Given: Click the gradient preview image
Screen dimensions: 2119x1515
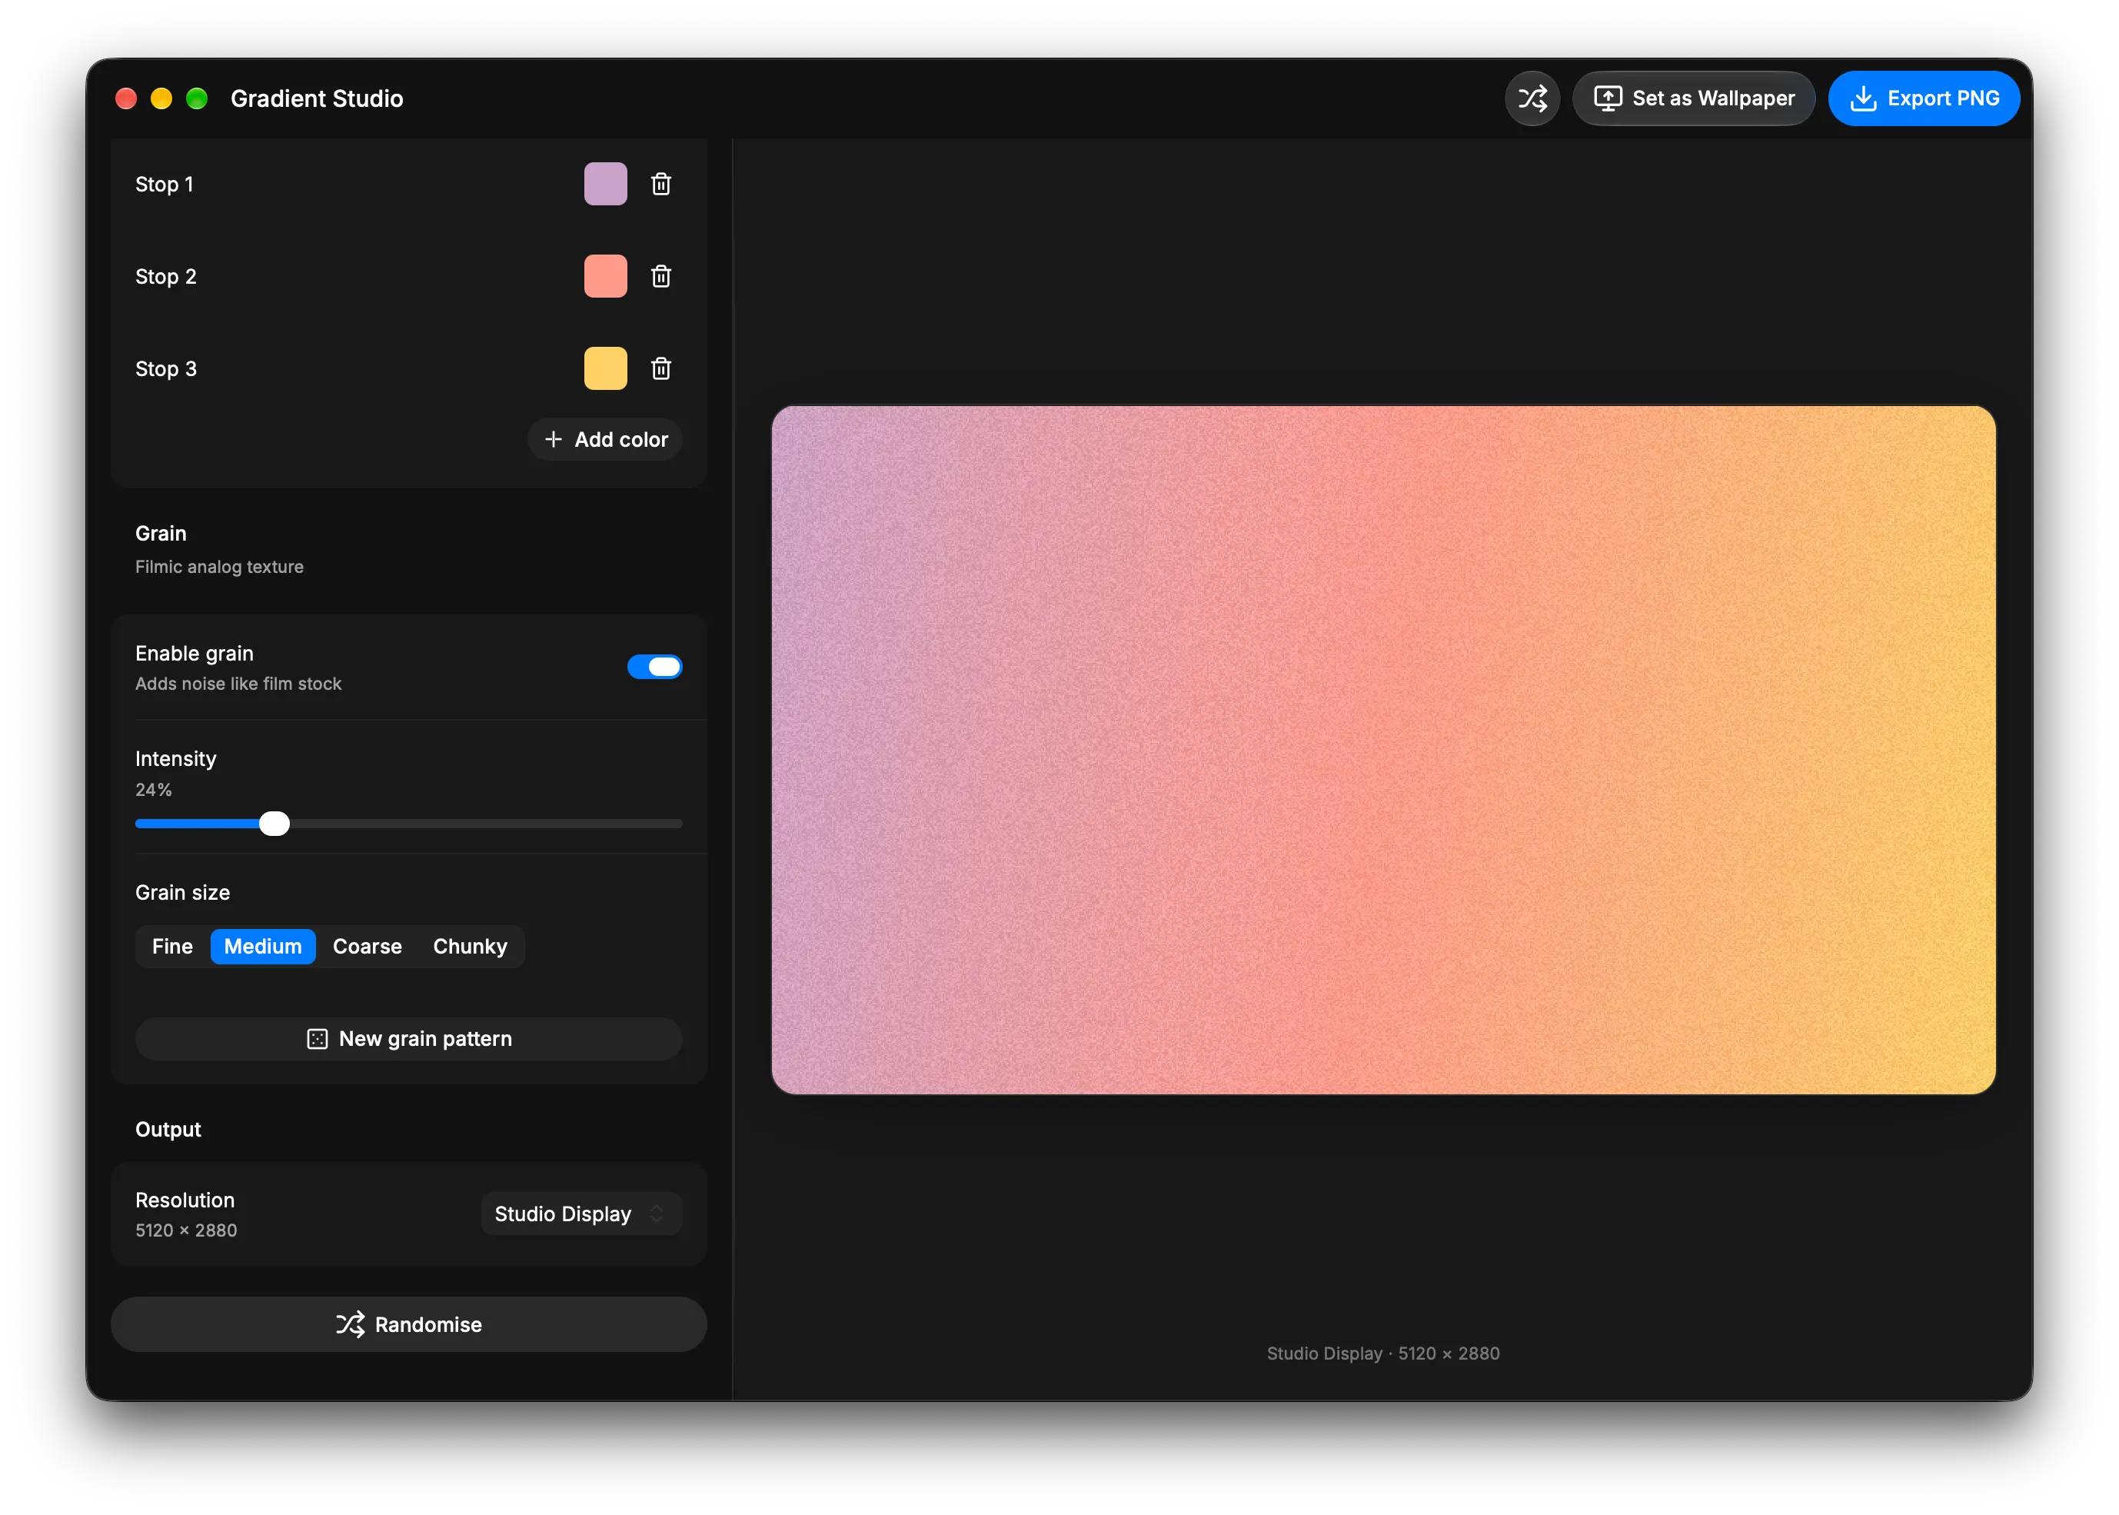Looking at the screenshot, I should point(1383,750).
